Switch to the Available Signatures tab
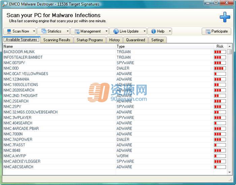Screen dimensions: 236x185 pos(21,40)
